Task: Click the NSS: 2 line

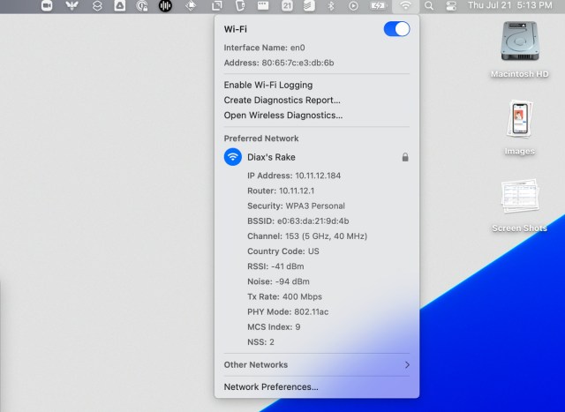Action: click(x=261, y=342)
